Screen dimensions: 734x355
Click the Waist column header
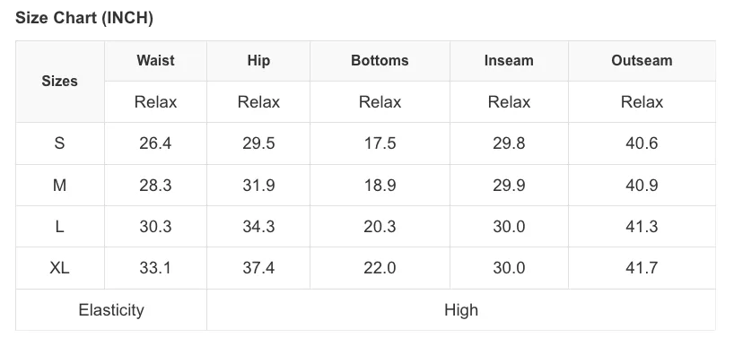[x=155, y=60]
